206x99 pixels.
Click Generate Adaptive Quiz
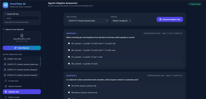[x=170, y=19]
